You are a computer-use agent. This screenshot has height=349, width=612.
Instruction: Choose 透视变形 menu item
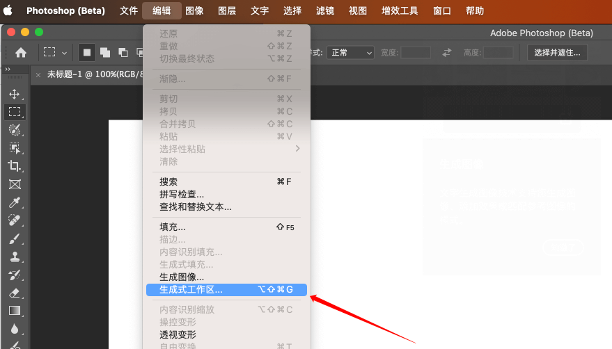(x=226, y=334)
